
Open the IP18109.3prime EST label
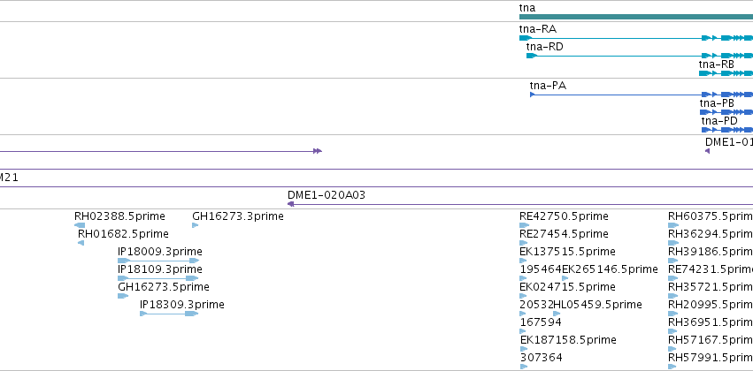[160, 269]
